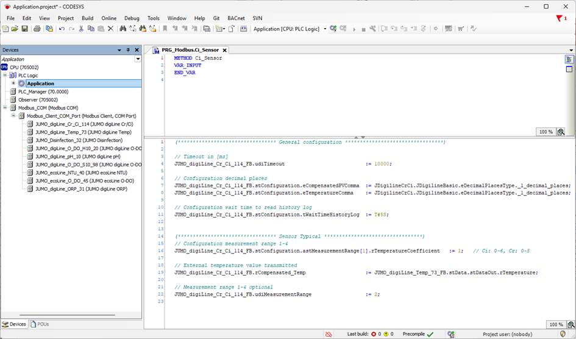Click the declaration 100 % zoom field
Image resolution: width=576 pixels, height=339 pixels.
point(546,132)
